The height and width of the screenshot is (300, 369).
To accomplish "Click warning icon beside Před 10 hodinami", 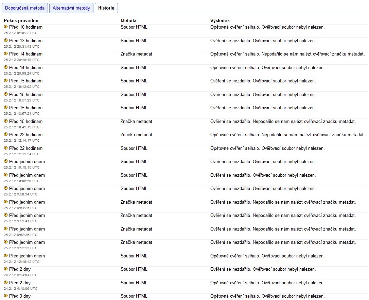I will [x=6, y=27].
